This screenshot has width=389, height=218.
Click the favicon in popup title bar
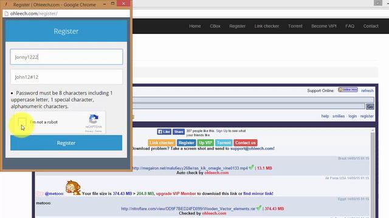point(7,4)
